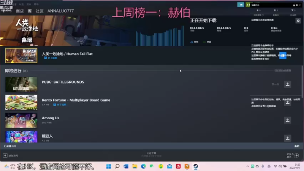The width and height of the screenshot is (304, 171).
Task: Open the 补丁说明 link for Human Fall Flat
Action: (x=51, y=58)
